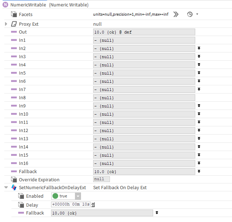Expand the In16 value details arrow
Viewport: 232px width, 222px height.
[x=199, y=163]
